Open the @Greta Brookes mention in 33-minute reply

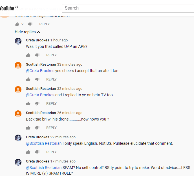pyautogui.click(x=40, y=71)
